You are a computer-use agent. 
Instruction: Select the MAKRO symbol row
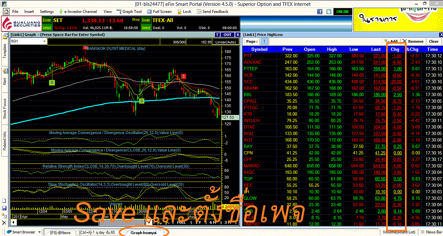coord(251,166)
